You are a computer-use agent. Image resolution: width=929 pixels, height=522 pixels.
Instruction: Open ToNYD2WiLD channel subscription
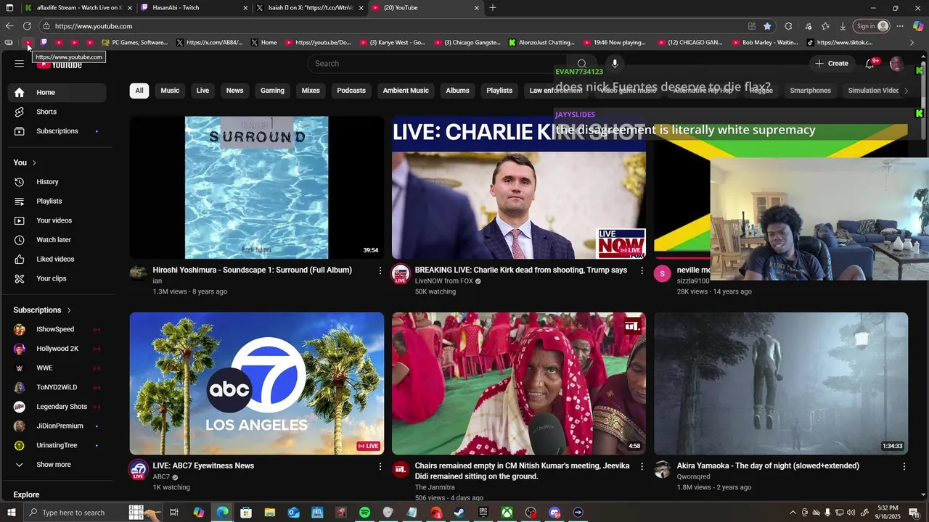(x=57, y=387)
